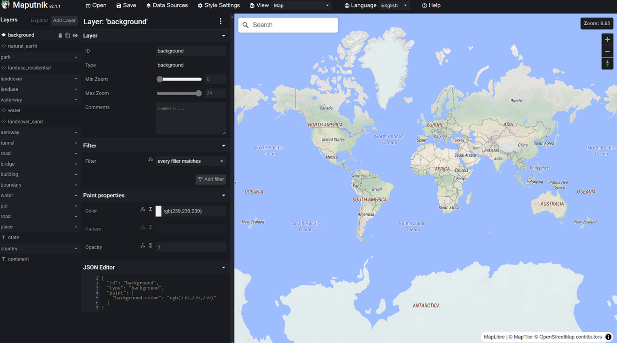Image resolution: width=617 pixels, height=343 pixels.
Task: Delete the background layer via trash icon
Action: coord(60,36)
